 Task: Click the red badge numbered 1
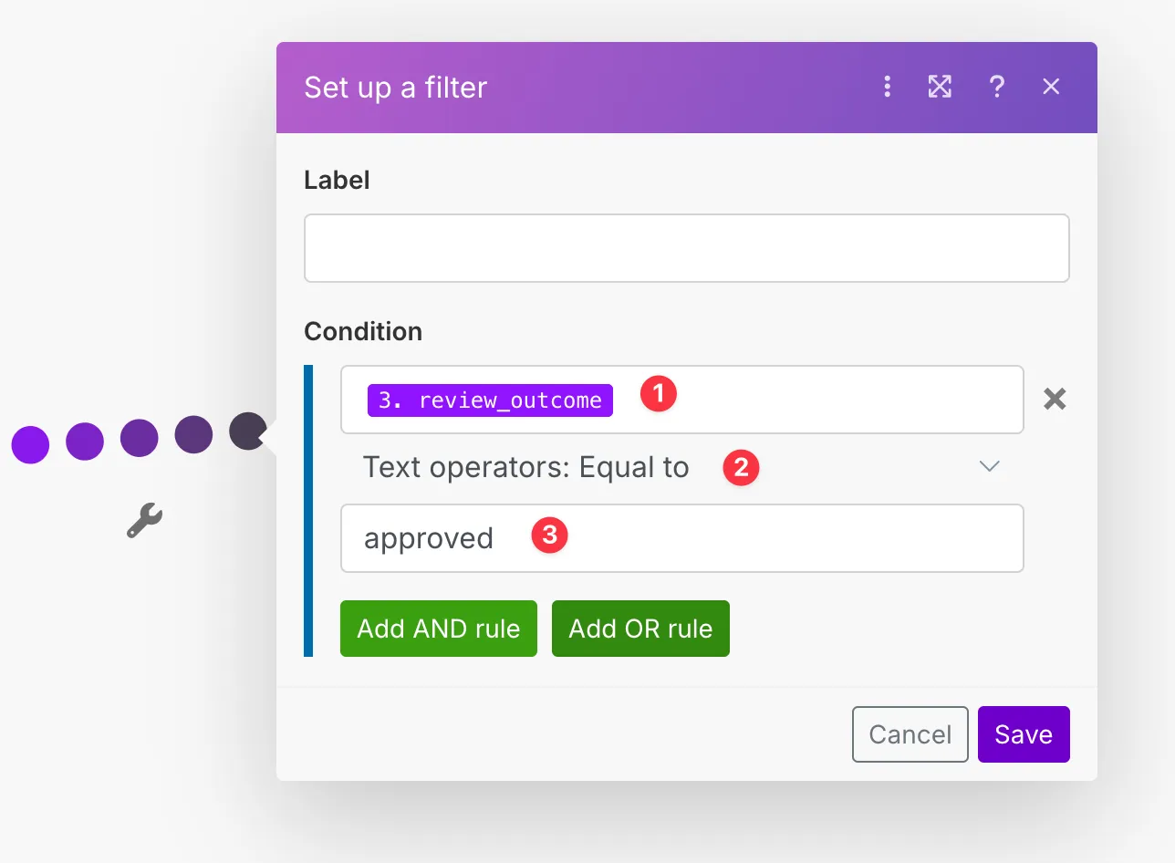[x=659, y=395]
